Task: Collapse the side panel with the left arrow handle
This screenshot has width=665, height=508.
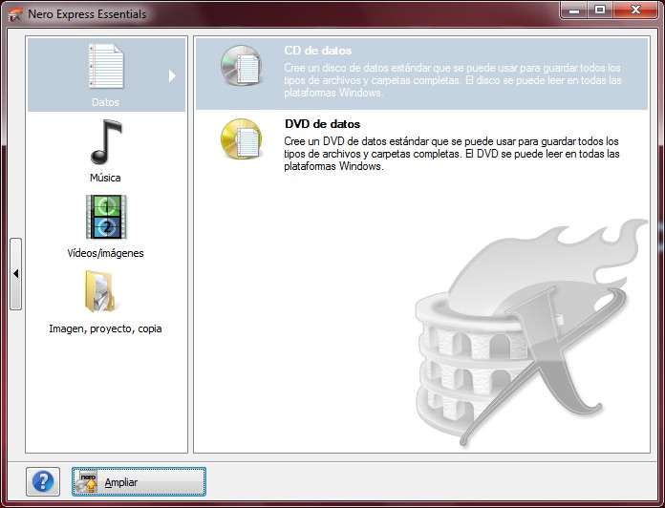Action: (x=15, y=274)
